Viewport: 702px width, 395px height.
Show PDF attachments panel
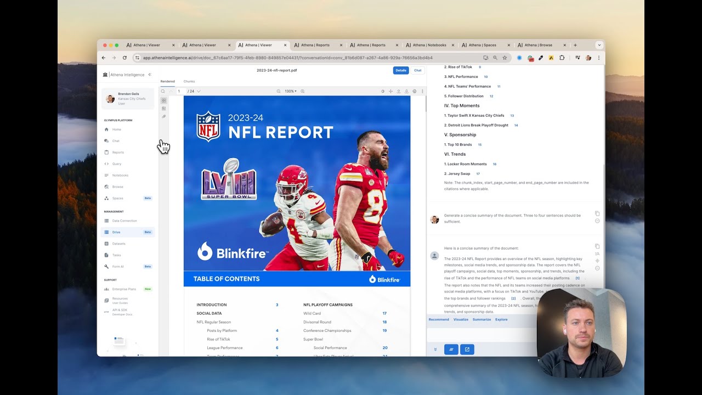163,116
